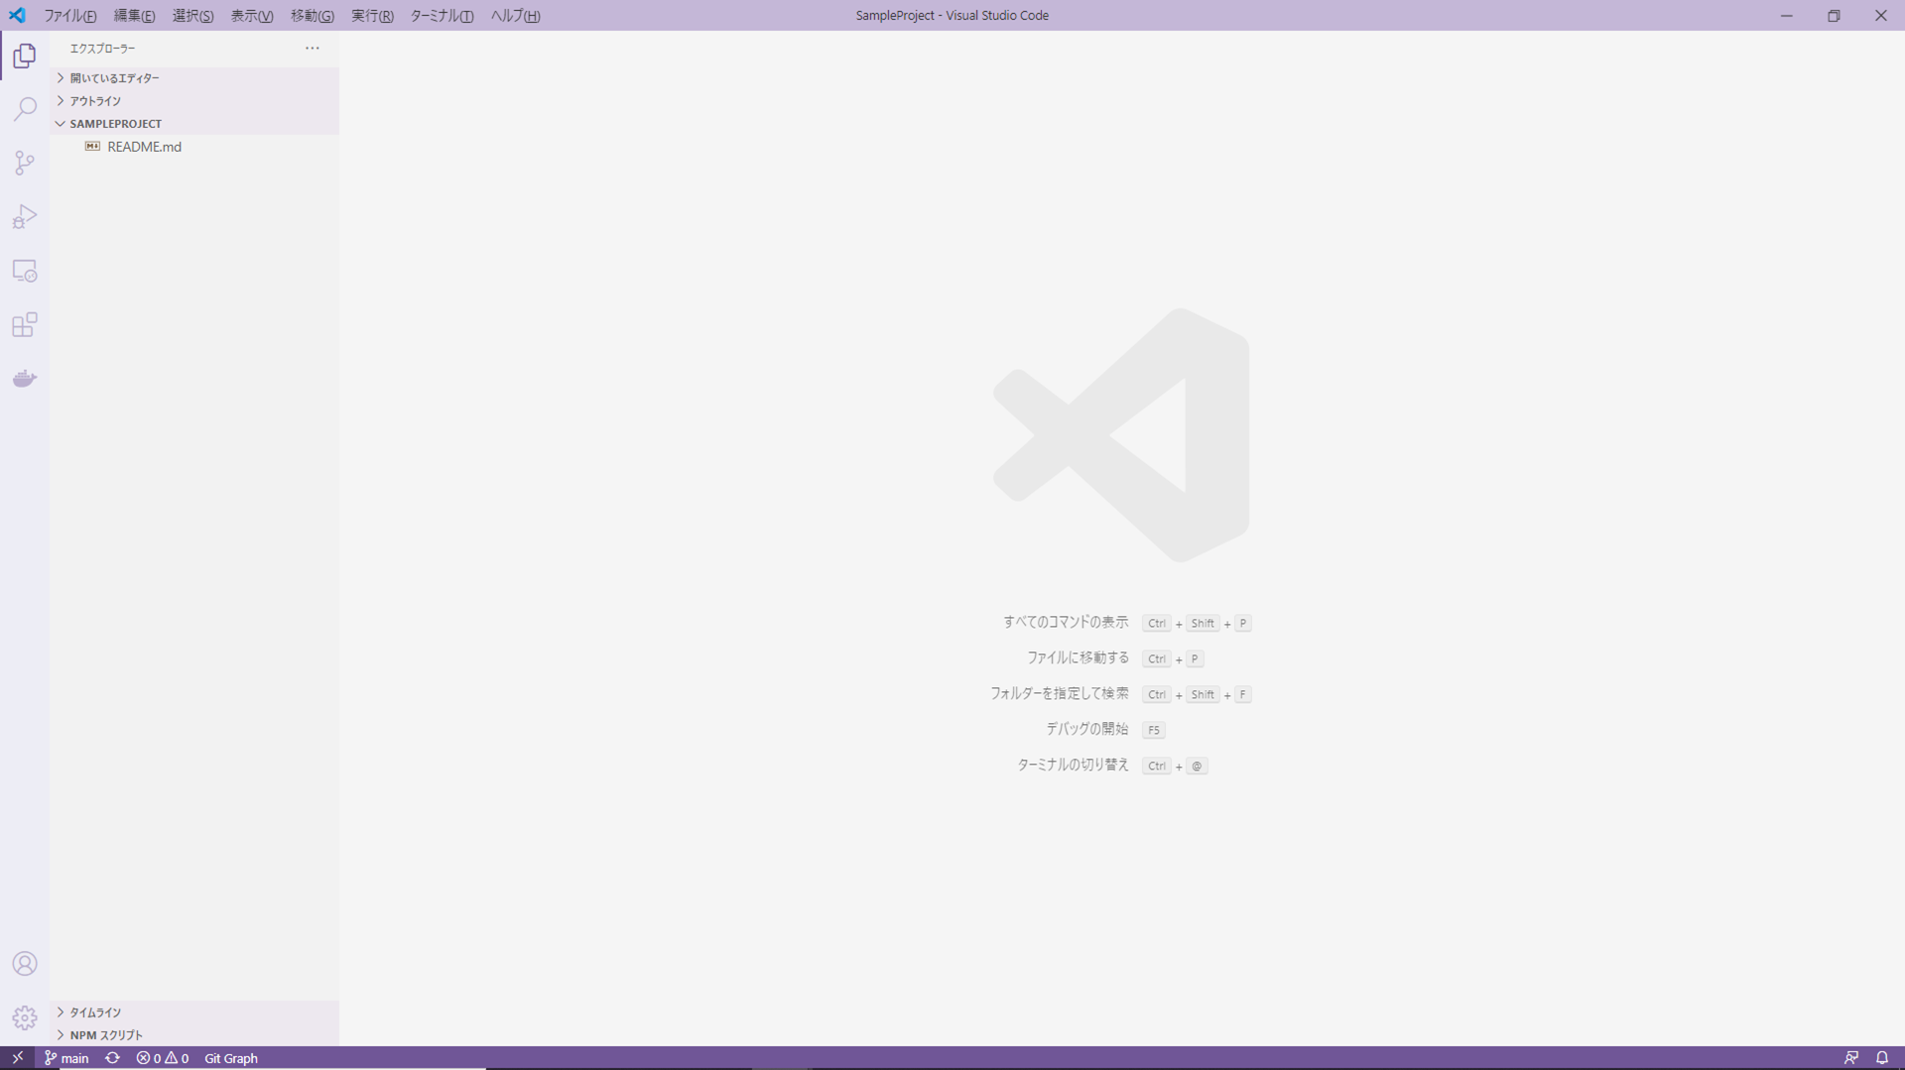Open the Docker view icon

point(25,379)
